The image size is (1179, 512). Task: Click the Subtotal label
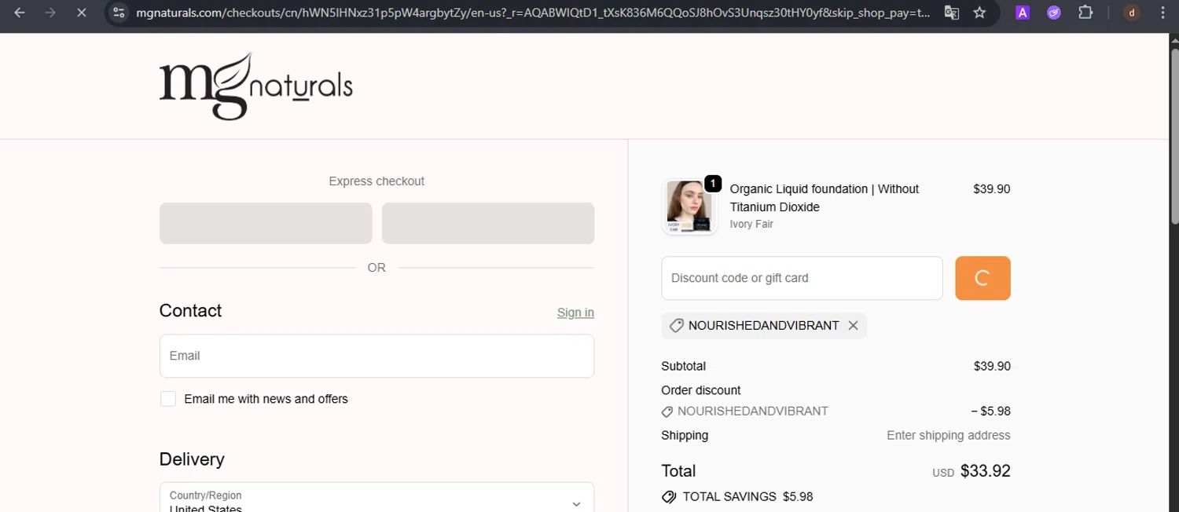coord(684,366)
